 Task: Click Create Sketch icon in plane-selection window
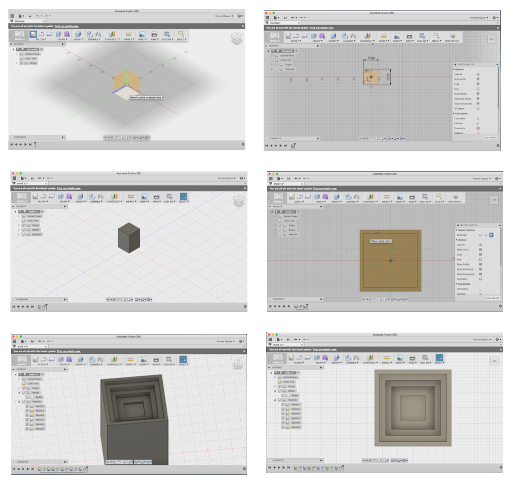(33, 34)
